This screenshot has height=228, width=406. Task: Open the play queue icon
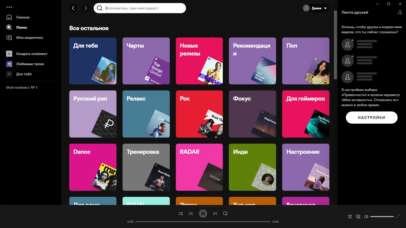[x=350, y=217]
